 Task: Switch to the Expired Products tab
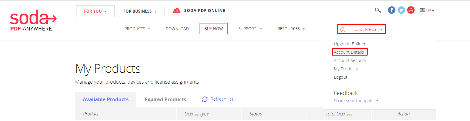pyautogui.click(x=165, y=99)
